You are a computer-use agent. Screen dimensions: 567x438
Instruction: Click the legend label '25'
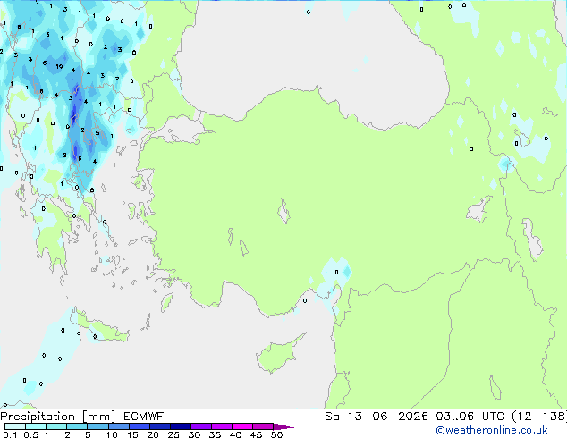[173, 434]
